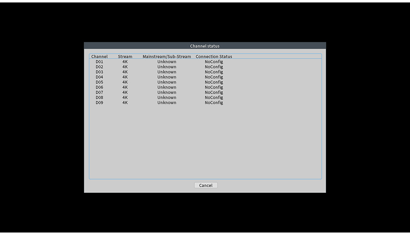Click the D07 channel label

click(100, 92)
